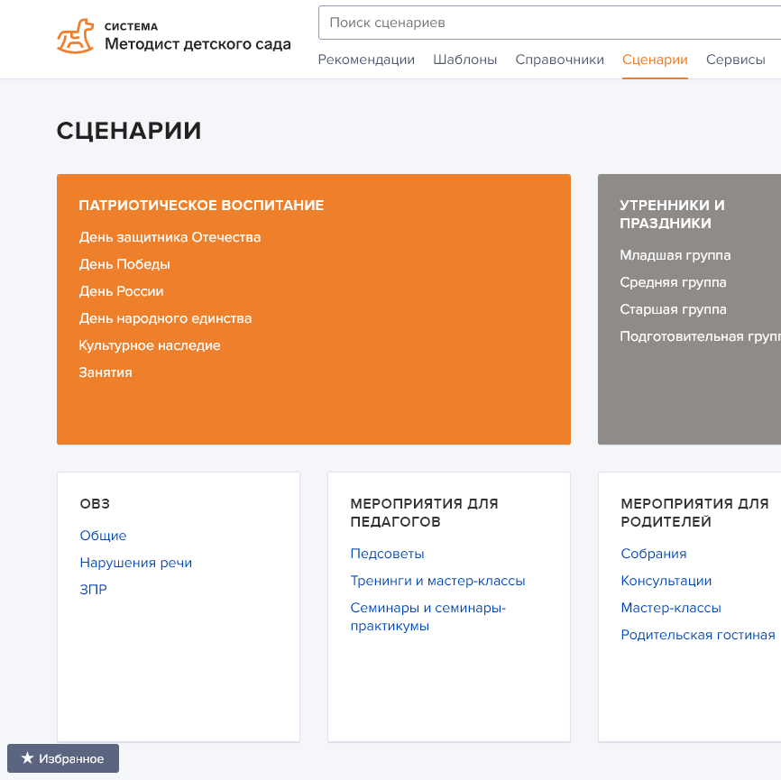Open the Культурное наследие link

[150, 345]
